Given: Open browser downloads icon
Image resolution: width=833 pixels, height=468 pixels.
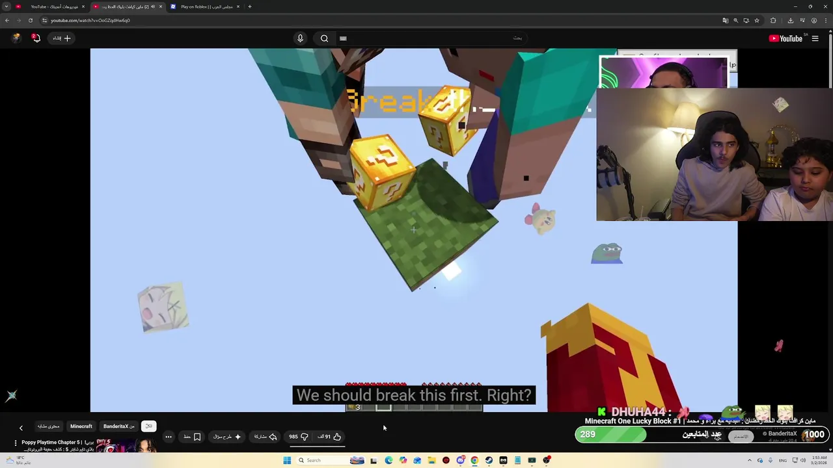Looking at the screenshot, I should pyautogui.click(x=791, y=20).
